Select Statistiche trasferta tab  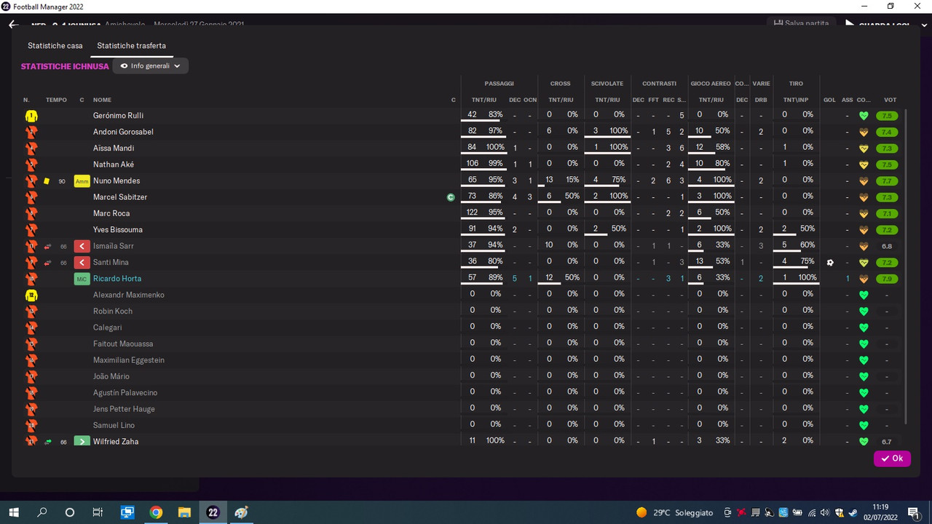click(x=132, y=46)
